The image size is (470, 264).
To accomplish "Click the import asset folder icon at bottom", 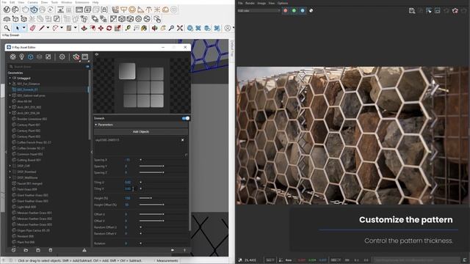I will (x=26, y=250).
